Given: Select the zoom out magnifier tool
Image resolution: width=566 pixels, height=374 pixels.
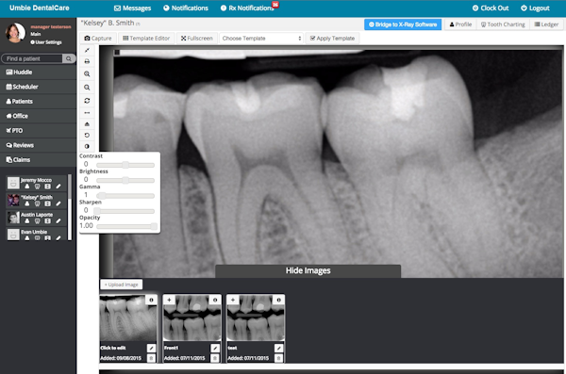Looking at the screenshot, I should (87, 88).
